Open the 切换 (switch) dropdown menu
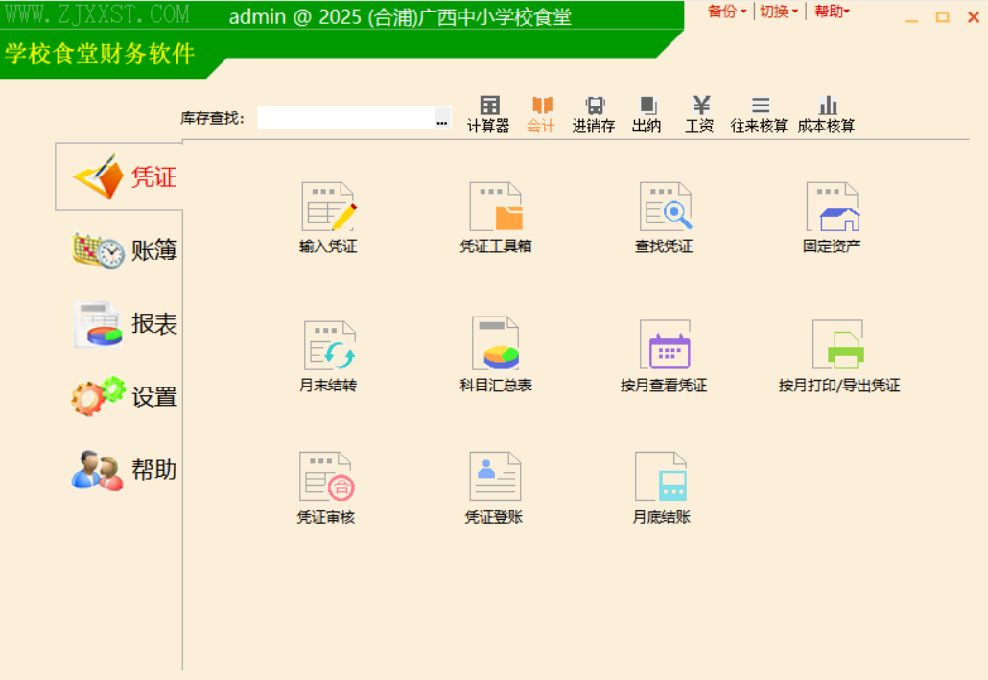Image resolution: width=988 pixels, height=680 pixels. [780, 12]
